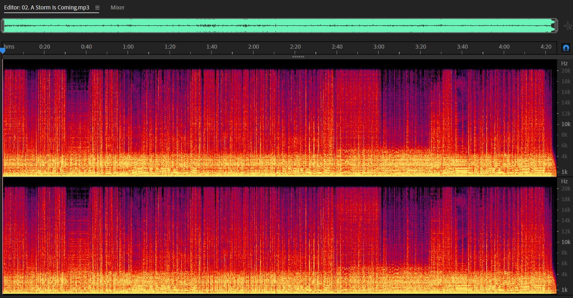Click the 10k label on the bottom frequency ruler

[x=566, y=242]
